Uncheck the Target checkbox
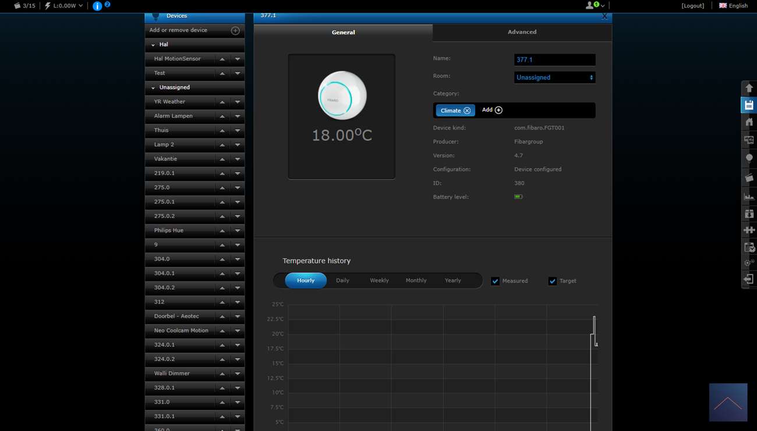757x431 pixels. pyautogui.click(x=553, y=281)
